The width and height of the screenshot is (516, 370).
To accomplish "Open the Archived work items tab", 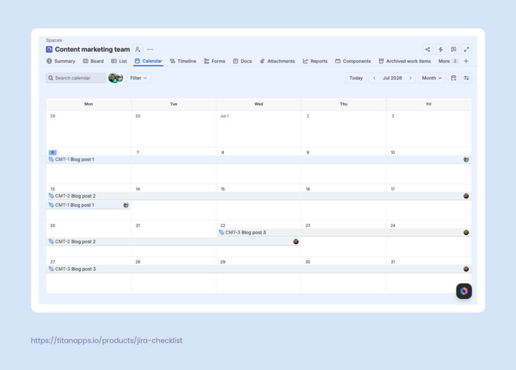I will tap(405, 61).
